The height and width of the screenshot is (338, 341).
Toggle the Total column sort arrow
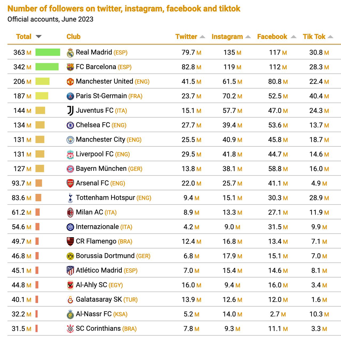(x=39, y=37)
